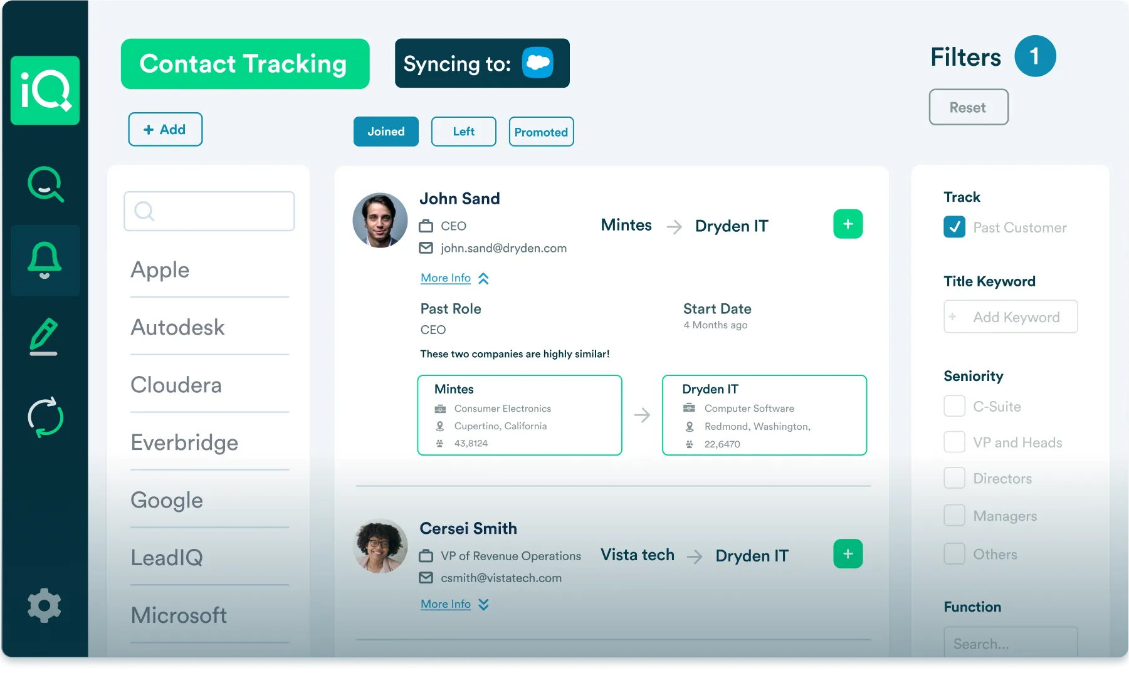Image resolution: width=1129 pixels, height=673 pixels.
Task: Select the Left tab
Action: click(x=463, y=132)
